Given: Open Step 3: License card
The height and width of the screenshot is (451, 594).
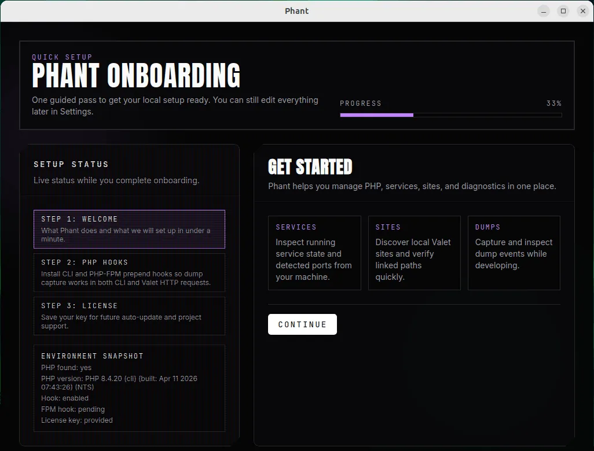Looking at the screenshot, I should click(129, 316).
